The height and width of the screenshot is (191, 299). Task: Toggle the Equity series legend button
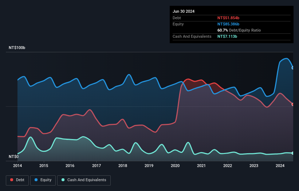pyautogui.click(x=43, y=180)
